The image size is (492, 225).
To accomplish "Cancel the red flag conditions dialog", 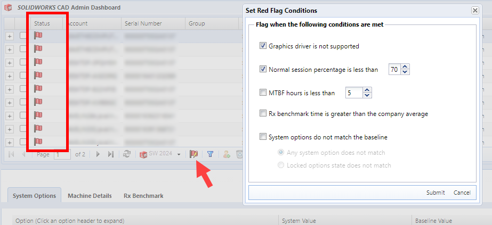I will [462, 193].
